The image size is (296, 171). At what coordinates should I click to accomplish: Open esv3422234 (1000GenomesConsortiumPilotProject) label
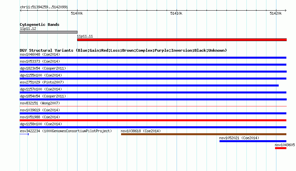pos(66,131)
